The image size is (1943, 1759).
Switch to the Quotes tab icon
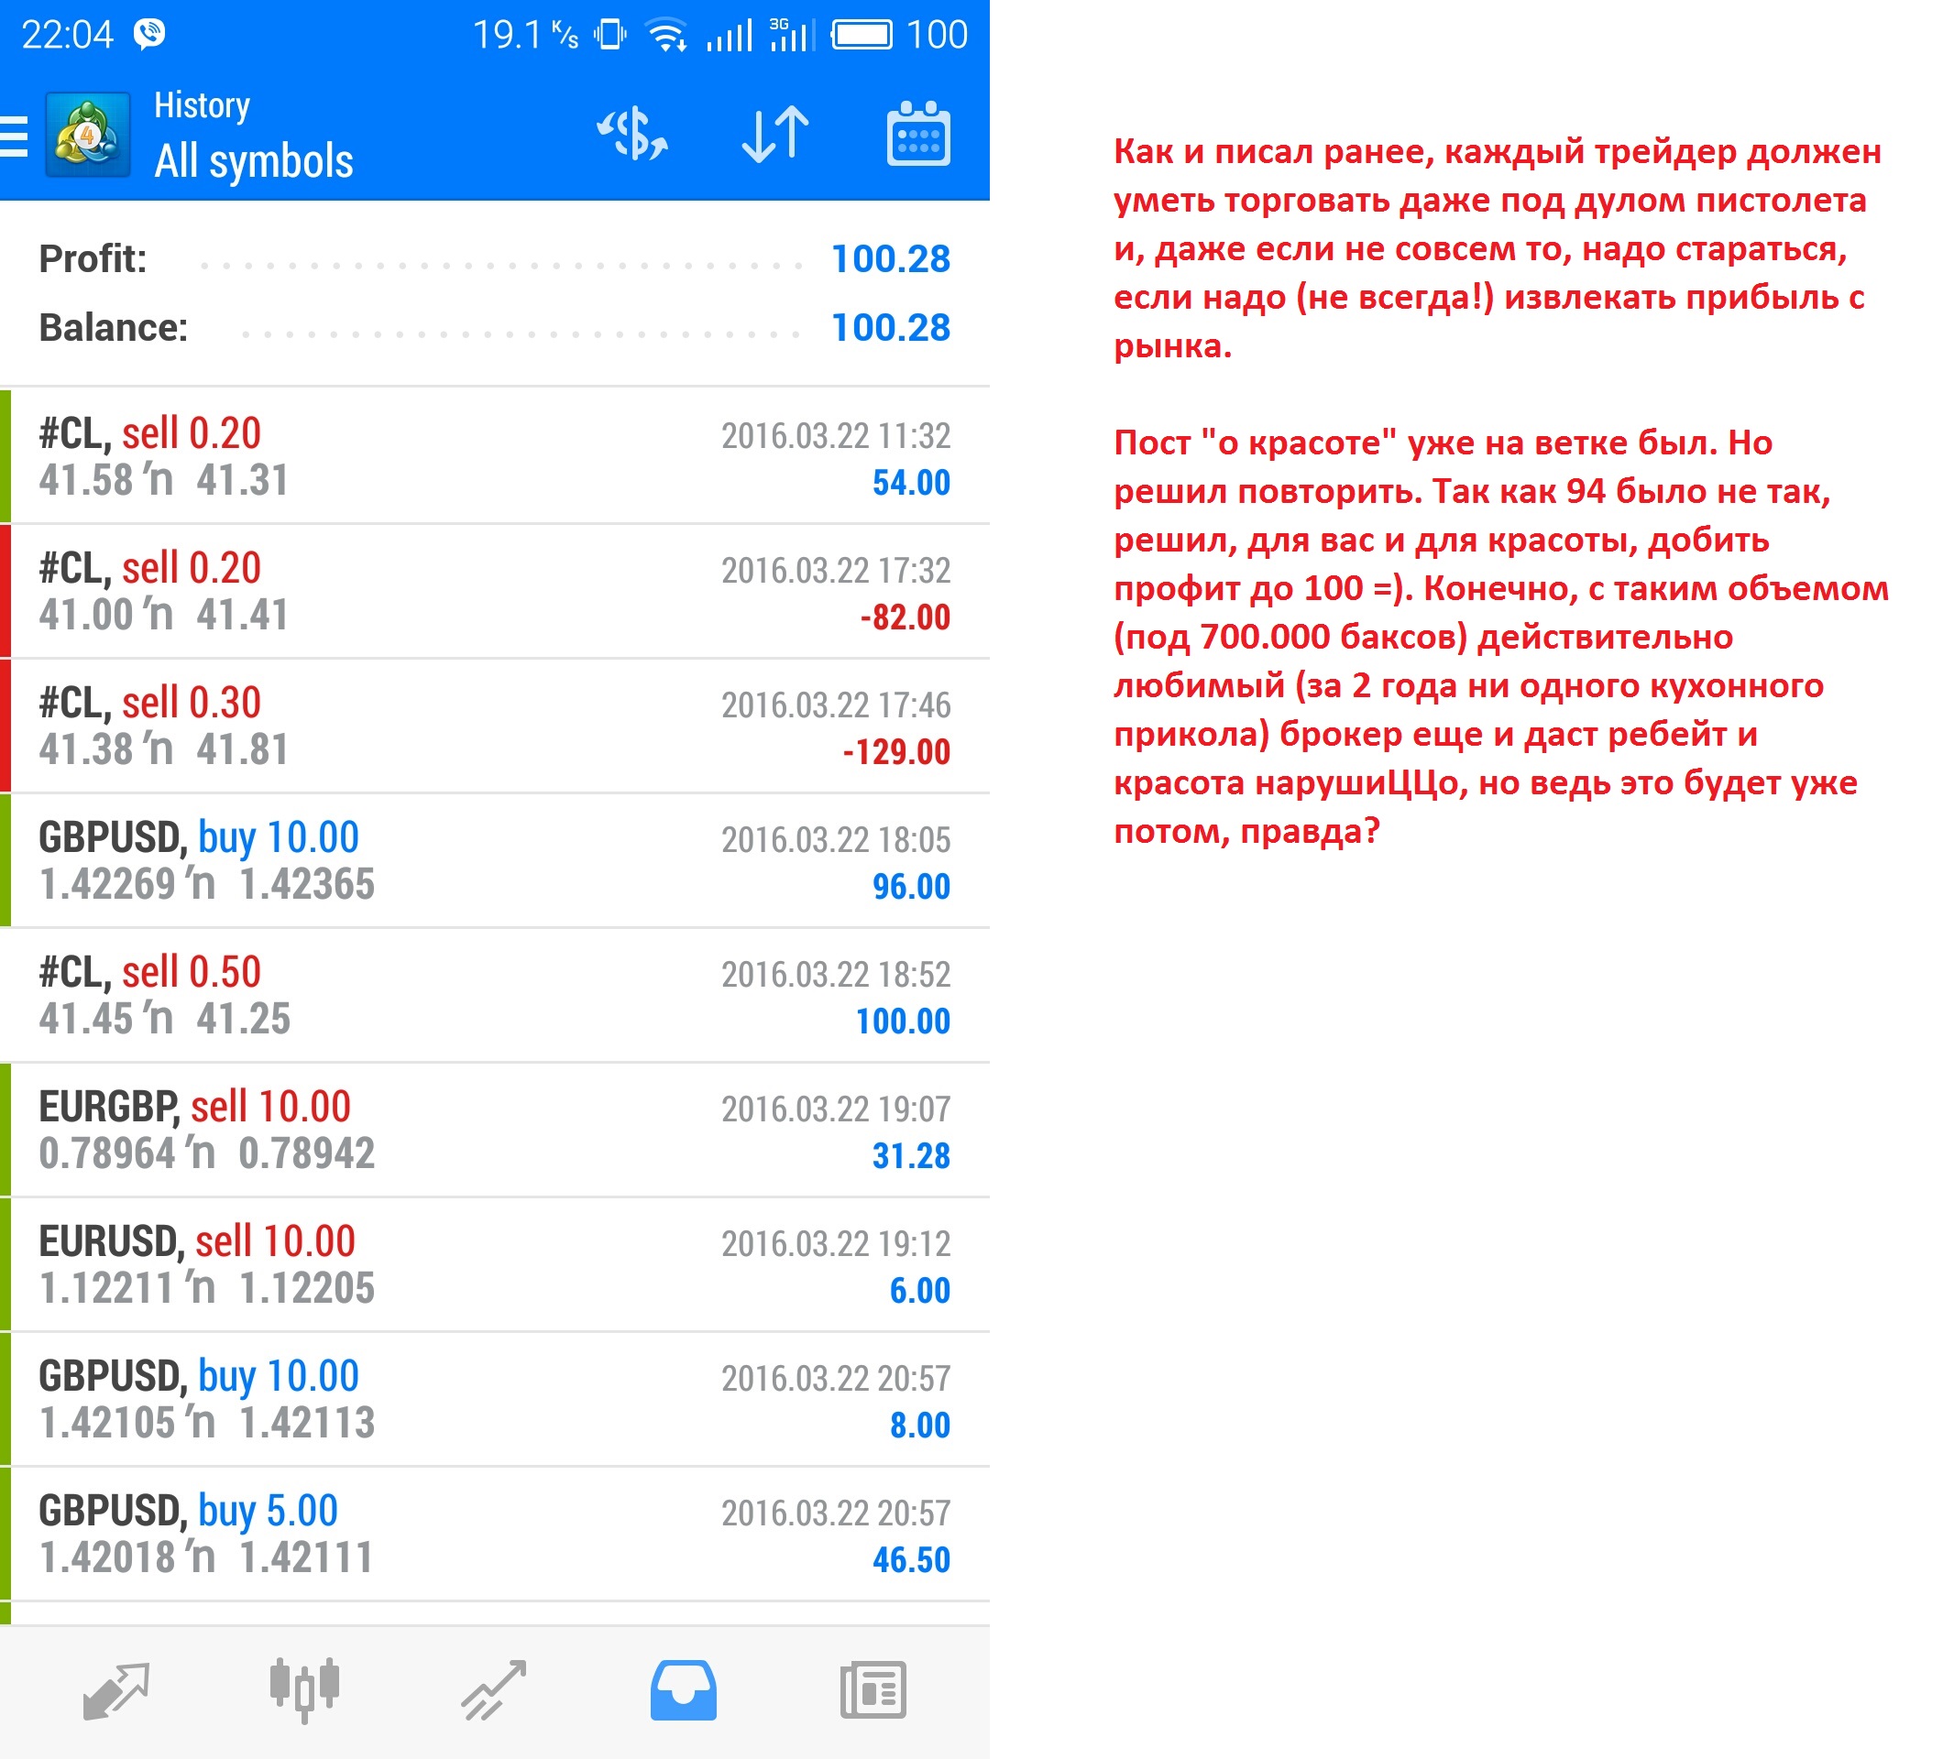pyautogui.click(x=116, y=1690)
